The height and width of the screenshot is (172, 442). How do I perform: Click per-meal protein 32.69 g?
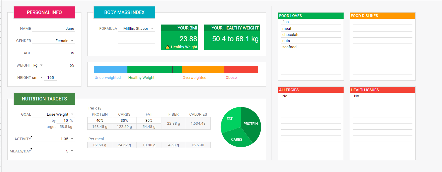(x=100, y=145)
